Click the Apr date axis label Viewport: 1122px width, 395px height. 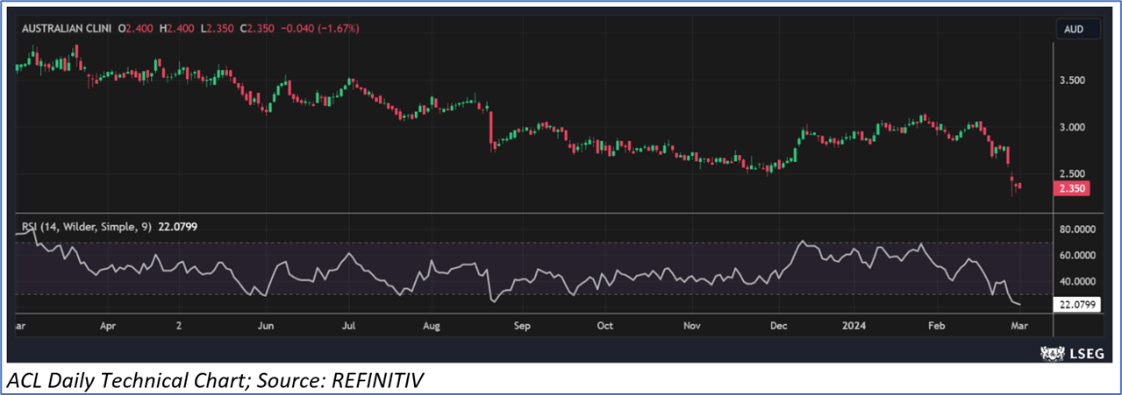click(x=108, y=326)
